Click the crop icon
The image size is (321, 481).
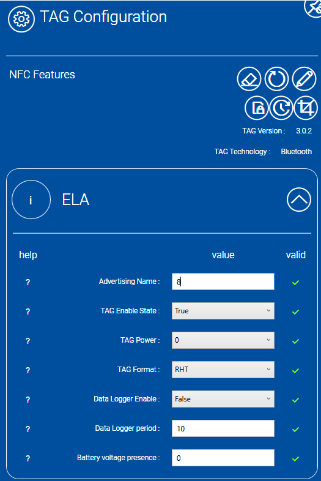click(x=306, y=108)
